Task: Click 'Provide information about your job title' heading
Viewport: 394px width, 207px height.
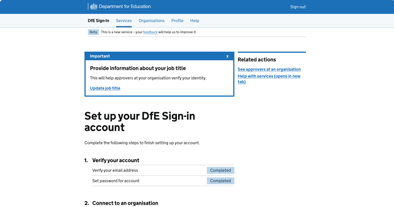Action: [x=138, y=68]
